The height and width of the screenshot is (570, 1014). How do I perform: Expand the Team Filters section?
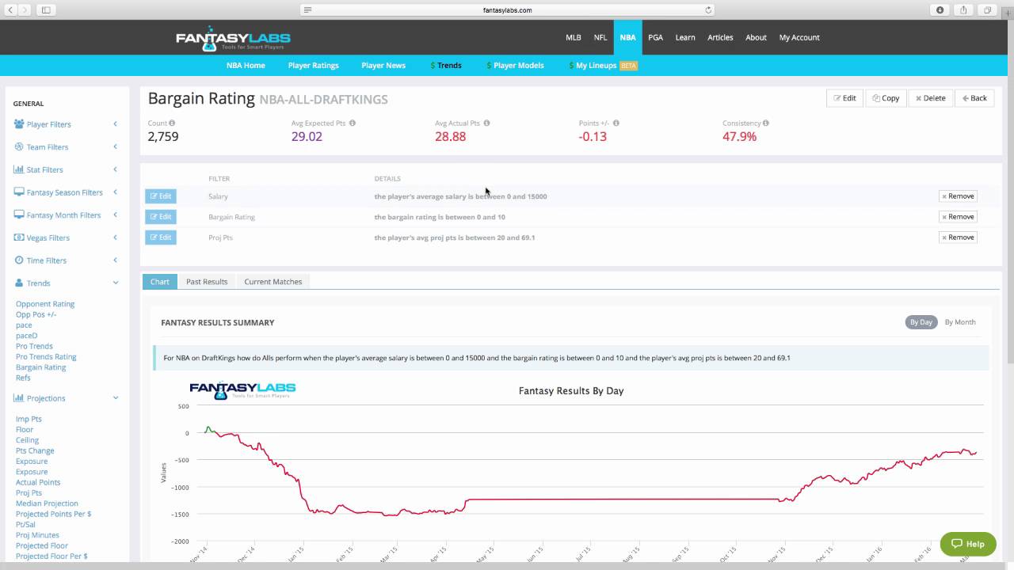tap(66, 147)
